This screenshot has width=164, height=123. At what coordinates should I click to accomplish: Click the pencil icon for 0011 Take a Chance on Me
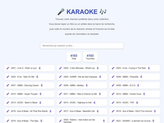click(60, 94)
